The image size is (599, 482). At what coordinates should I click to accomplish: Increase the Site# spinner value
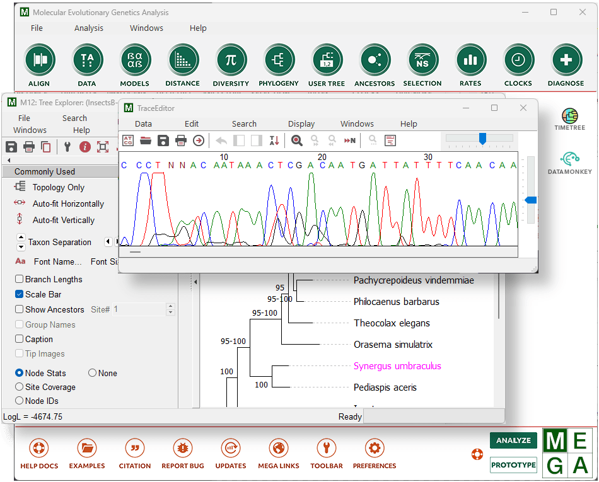(x=171, y=306)
